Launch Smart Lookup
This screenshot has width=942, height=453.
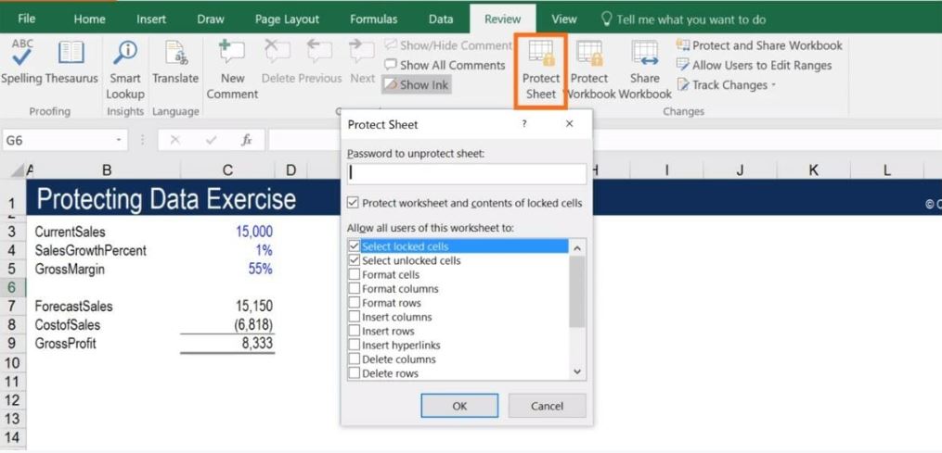125,69
